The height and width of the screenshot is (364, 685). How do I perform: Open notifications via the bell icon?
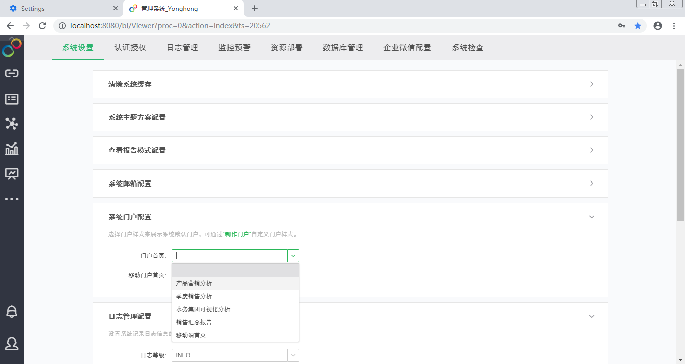tap(12, 311)
